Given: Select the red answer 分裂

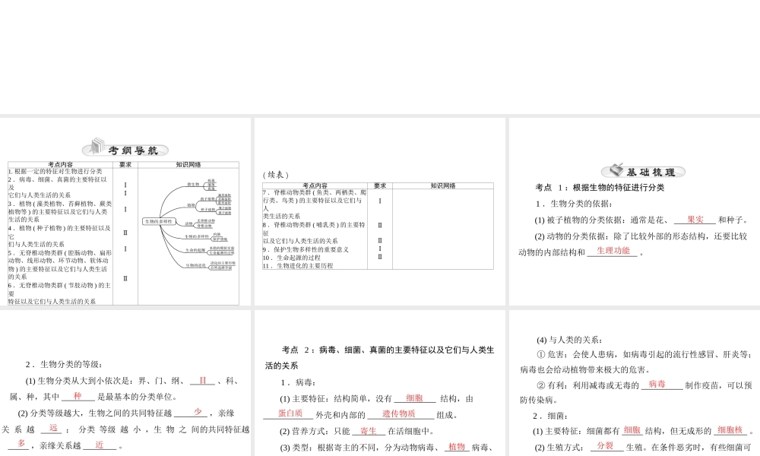Looking at the screenshot, I should 605,445.
